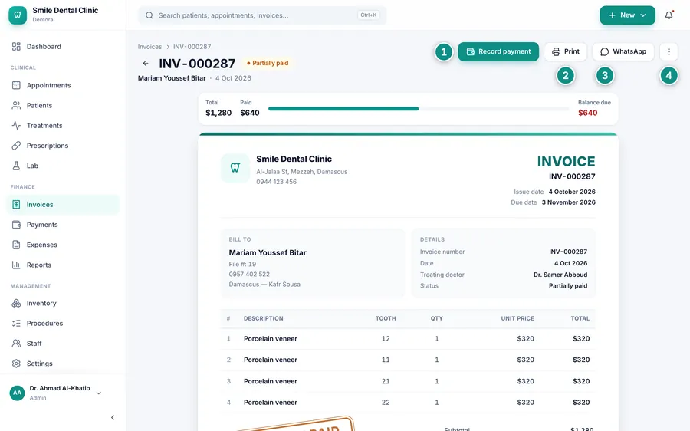Click the Bill To name Mariam Youssef Bitar
690x431 pixels.
[x=268, y=253]
